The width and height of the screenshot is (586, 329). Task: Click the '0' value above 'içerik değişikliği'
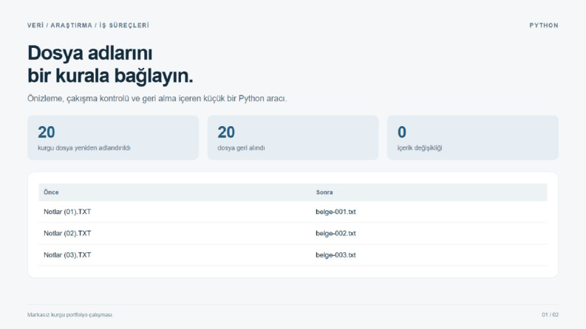(x=402, y=132)
